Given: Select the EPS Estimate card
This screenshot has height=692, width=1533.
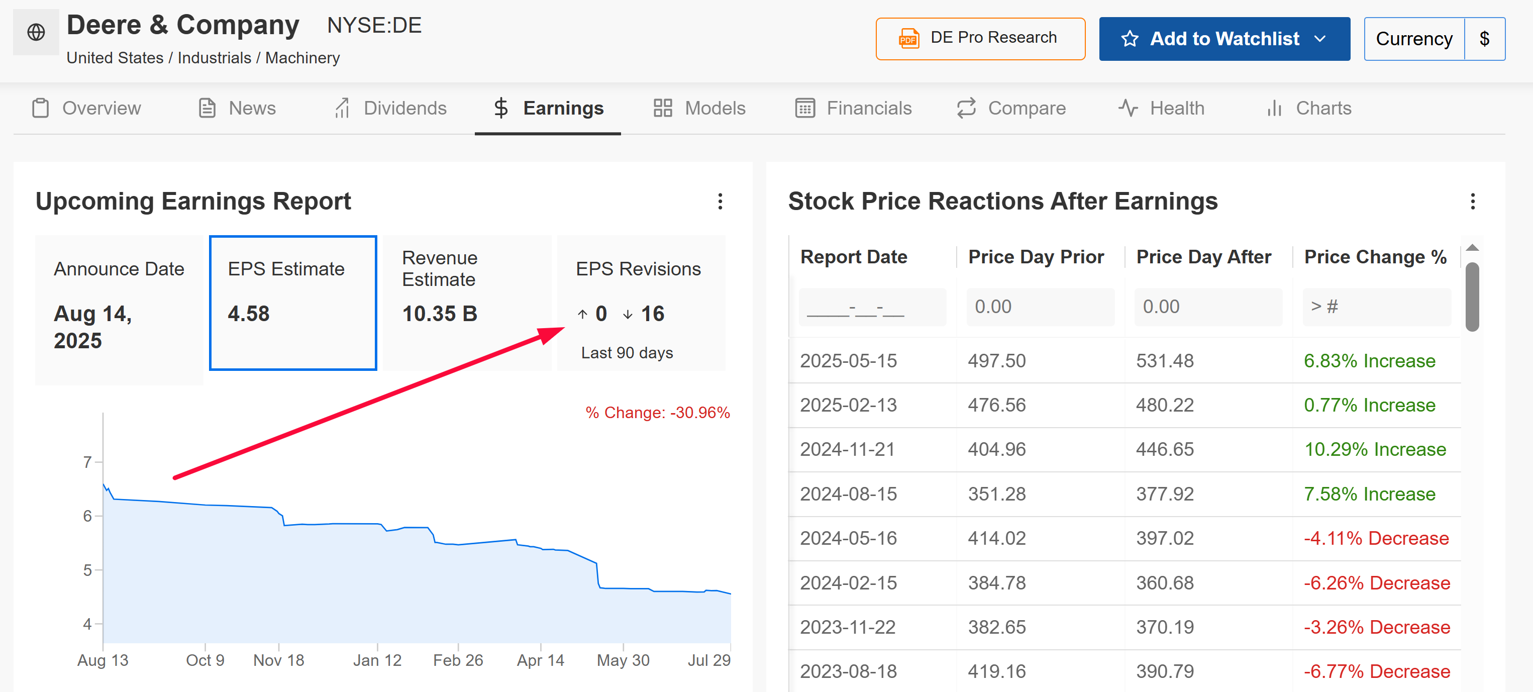Looking at the screenshot, I should 293,303.
